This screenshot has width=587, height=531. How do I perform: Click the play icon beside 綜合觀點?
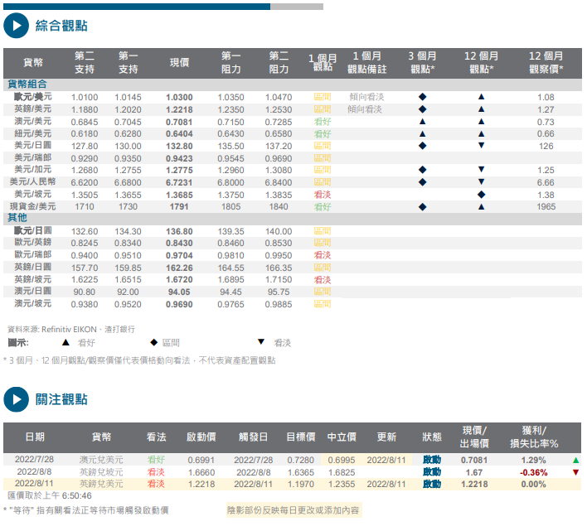pyautogui.click(x=17, y=27)
